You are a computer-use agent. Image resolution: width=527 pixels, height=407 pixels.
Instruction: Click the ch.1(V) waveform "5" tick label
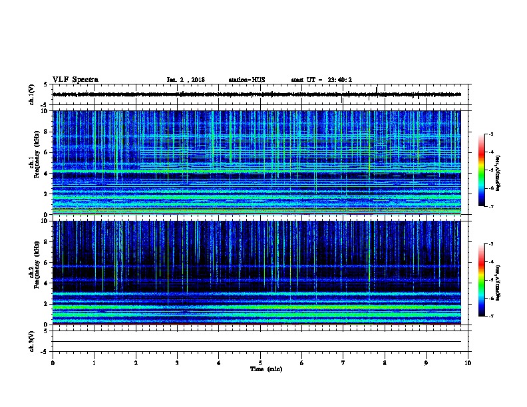(x=45, y=85)
